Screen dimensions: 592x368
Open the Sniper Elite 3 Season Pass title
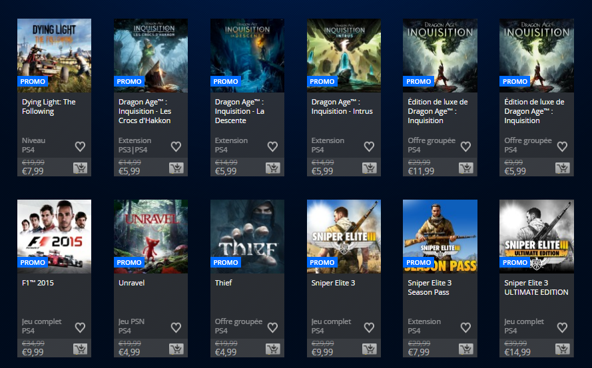click(430, 287)
